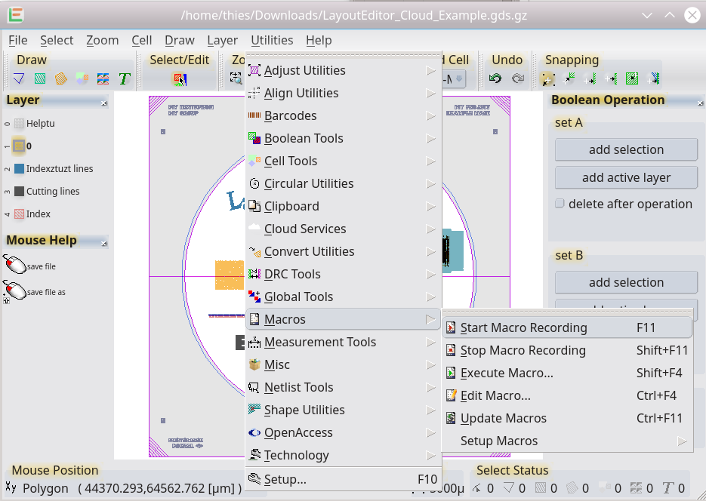The image size is (706, 501).
Task: Pick the Cutting lines layer color swatch
Action: click(20, 192)
